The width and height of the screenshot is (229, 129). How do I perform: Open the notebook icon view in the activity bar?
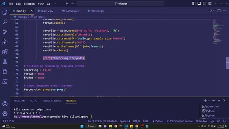(5, 72)
